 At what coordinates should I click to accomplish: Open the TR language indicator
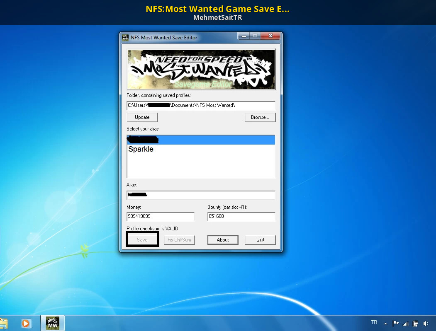click(374, 322)
